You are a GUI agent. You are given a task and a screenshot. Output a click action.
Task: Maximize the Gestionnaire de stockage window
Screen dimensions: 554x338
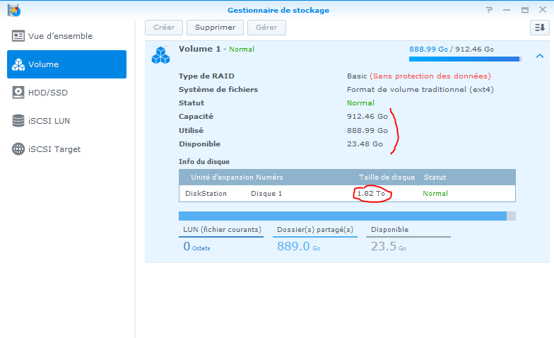point(525,10)
